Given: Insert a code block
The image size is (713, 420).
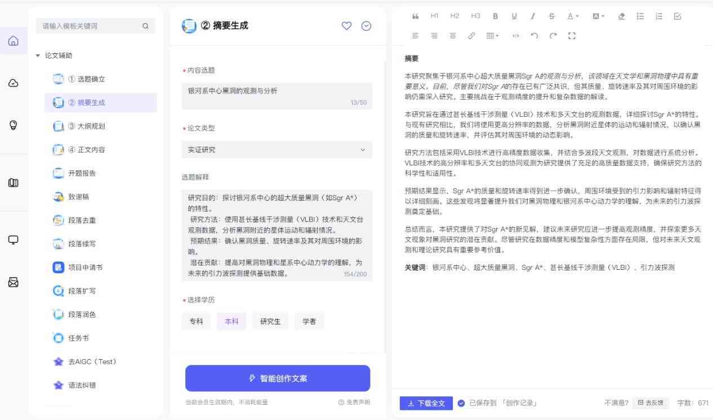Looking at the screenshot, I should coord(515,36).
